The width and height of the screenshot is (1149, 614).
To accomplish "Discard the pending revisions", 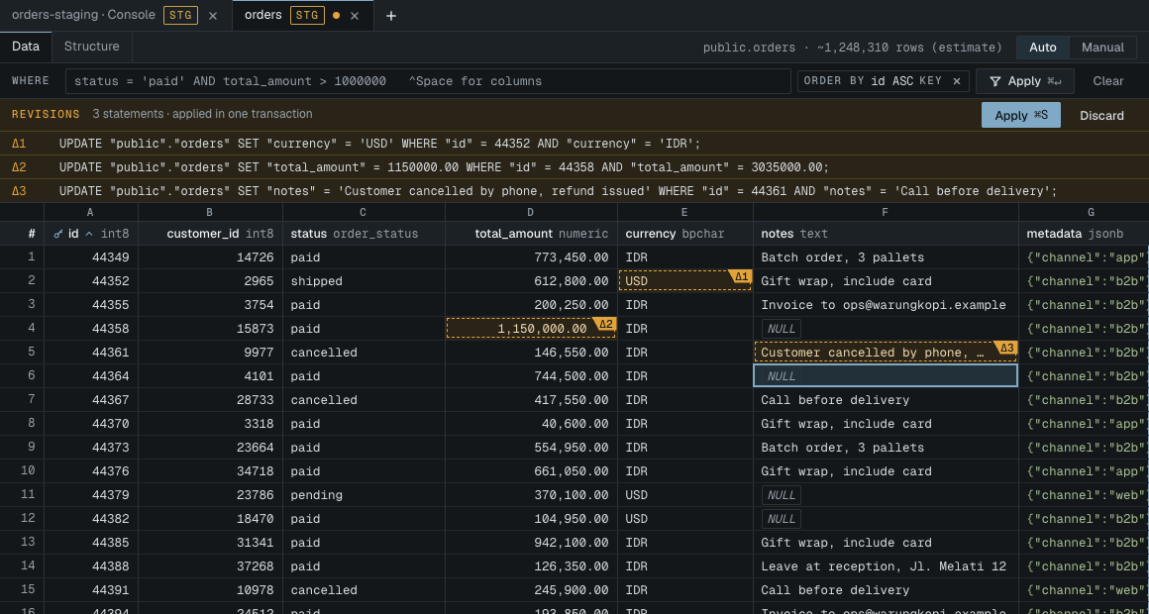I will pos(1101,115).
